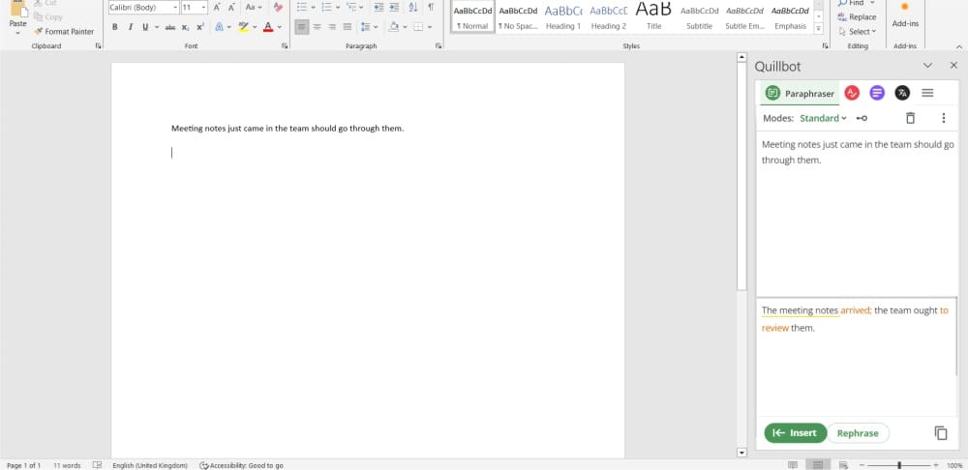968x470 pixels.
Task: Click document scrollbar down arrow
Action: click(742, 453)
